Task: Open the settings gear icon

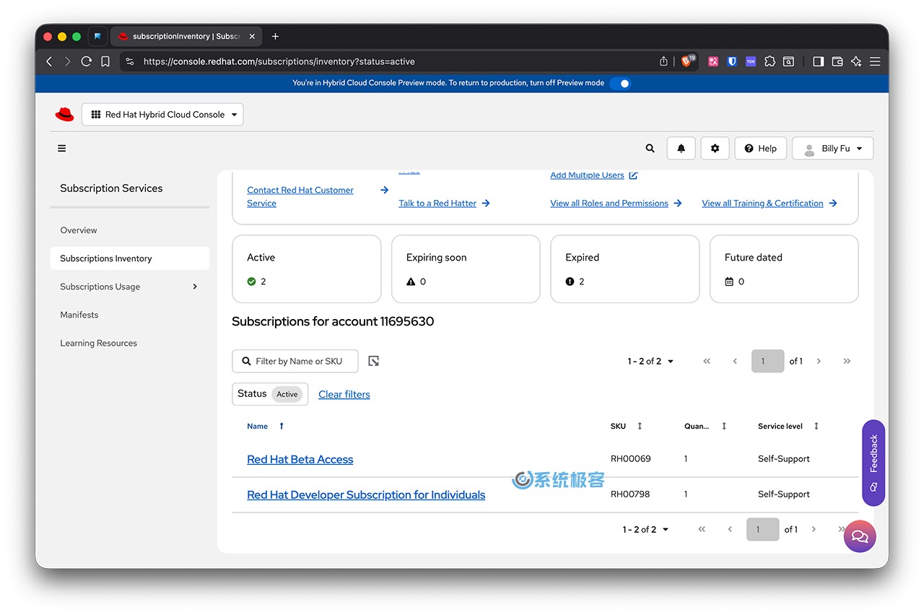Action: click(x=715, y=149)
